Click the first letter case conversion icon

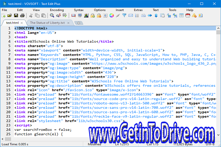pos(169,16)
